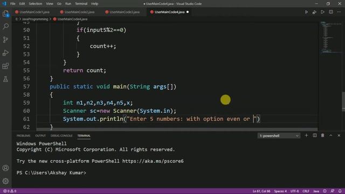Click the 'return count;' code line
Image resolution: width=345 pixels, height=194 pixels.
click(85, 71)
